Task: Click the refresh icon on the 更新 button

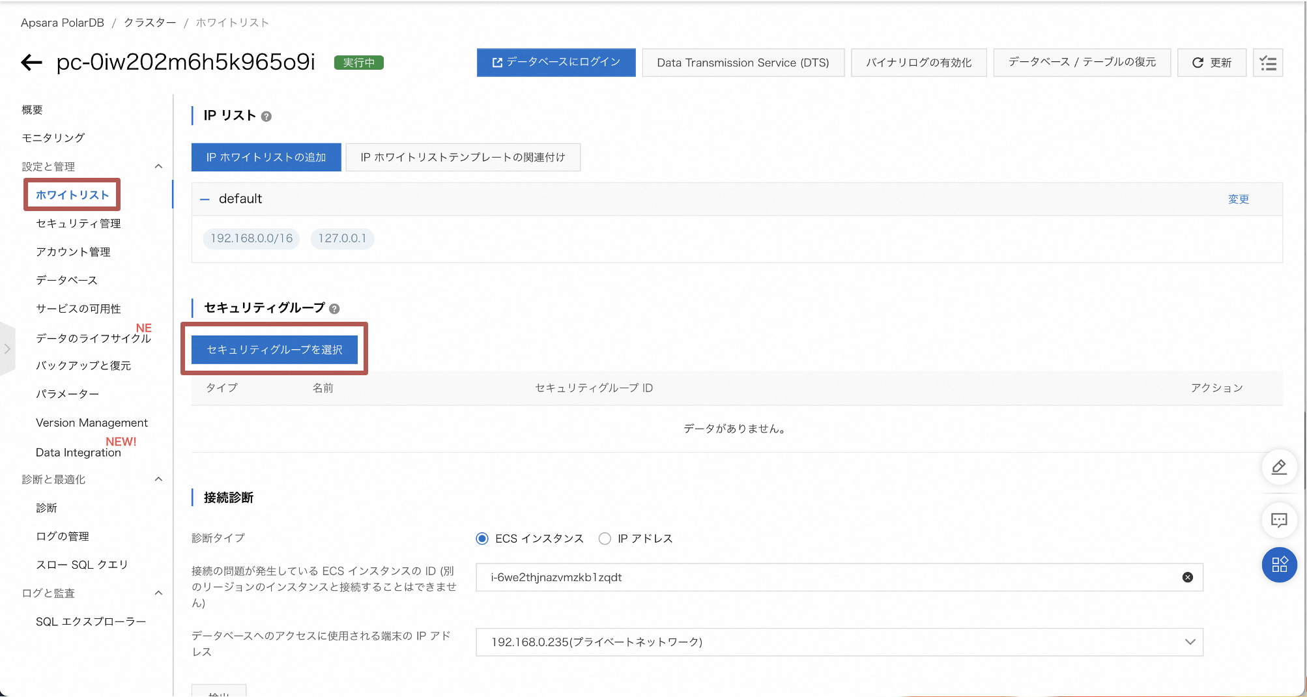Action: [x=1198, y=63]
